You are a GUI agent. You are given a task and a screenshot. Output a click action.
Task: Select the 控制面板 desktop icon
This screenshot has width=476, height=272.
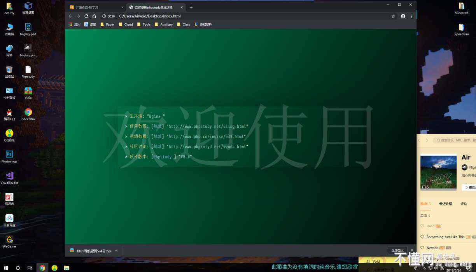[9, 93]
